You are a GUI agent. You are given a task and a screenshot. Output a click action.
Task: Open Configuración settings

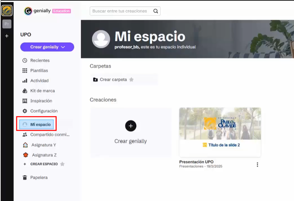pyautogui.click(x=44, y=111)
